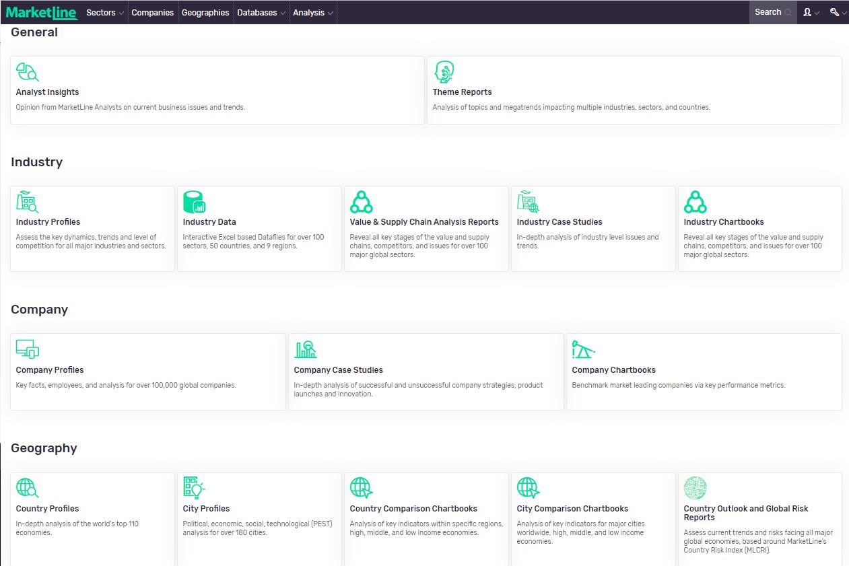Open the Analyst Insights link
The image size is (849, 566).
tap(48, 92)
